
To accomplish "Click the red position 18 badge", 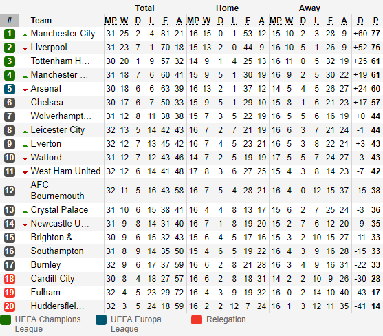I will point(10,279).
